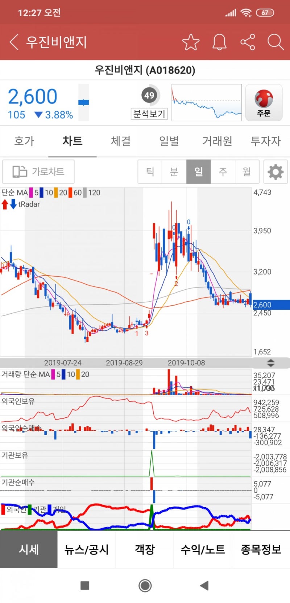
Task: Tap the current price tag 2,600 on axis
Action: tap(271, 305)
